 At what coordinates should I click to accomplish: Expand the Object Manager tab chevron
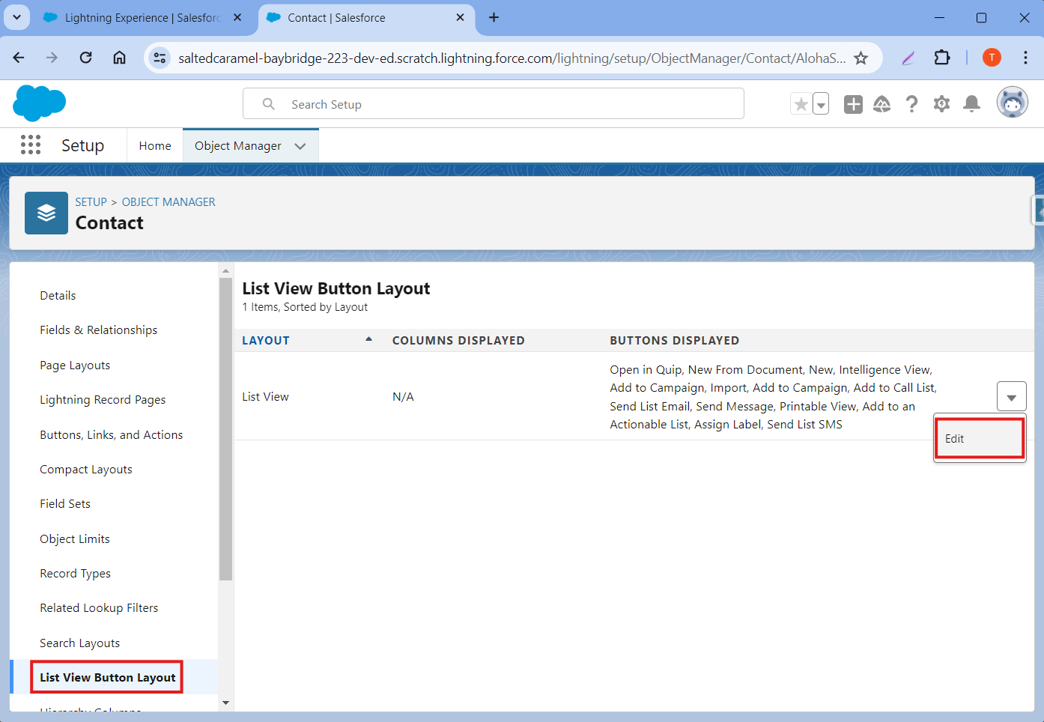coord(300,146)
